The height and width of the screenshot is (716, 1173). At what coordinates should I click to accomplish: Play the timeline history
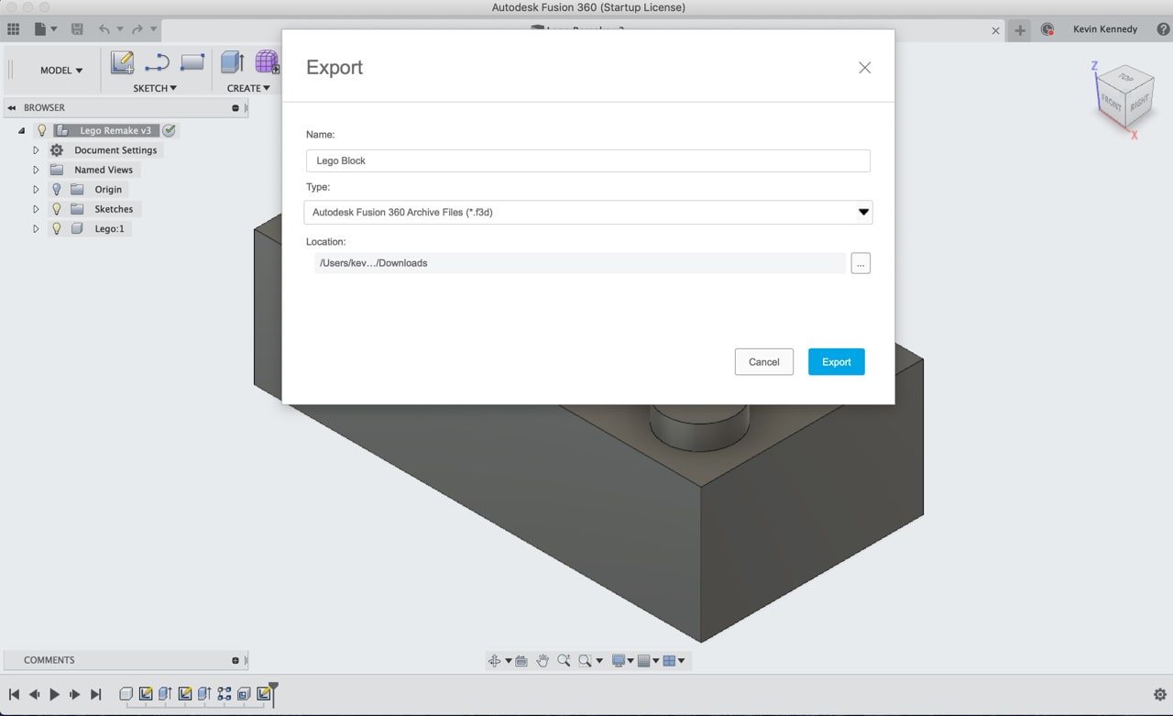54,695
